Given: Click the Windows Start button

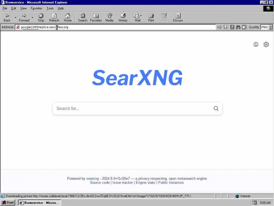Looking at the screenshot, I should coord(8,203).
